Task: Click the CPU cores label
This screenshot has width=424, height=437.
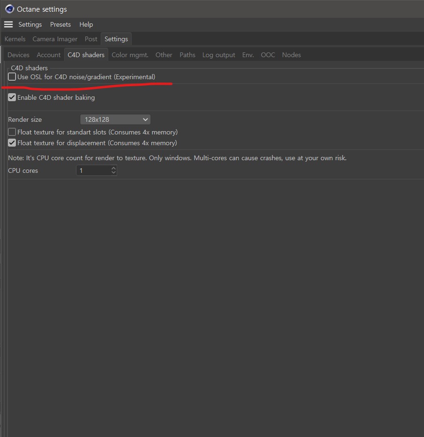Action: 23,170
